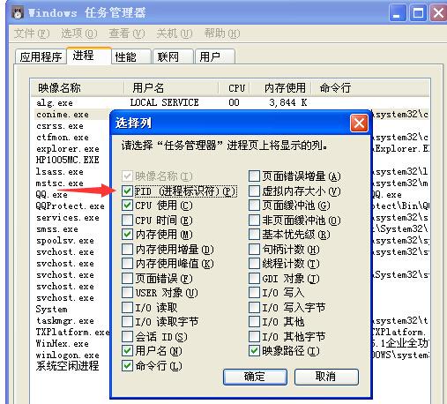
Task: Uncheck PID (进程标识符) checkbox
Action: pos(127,191)
